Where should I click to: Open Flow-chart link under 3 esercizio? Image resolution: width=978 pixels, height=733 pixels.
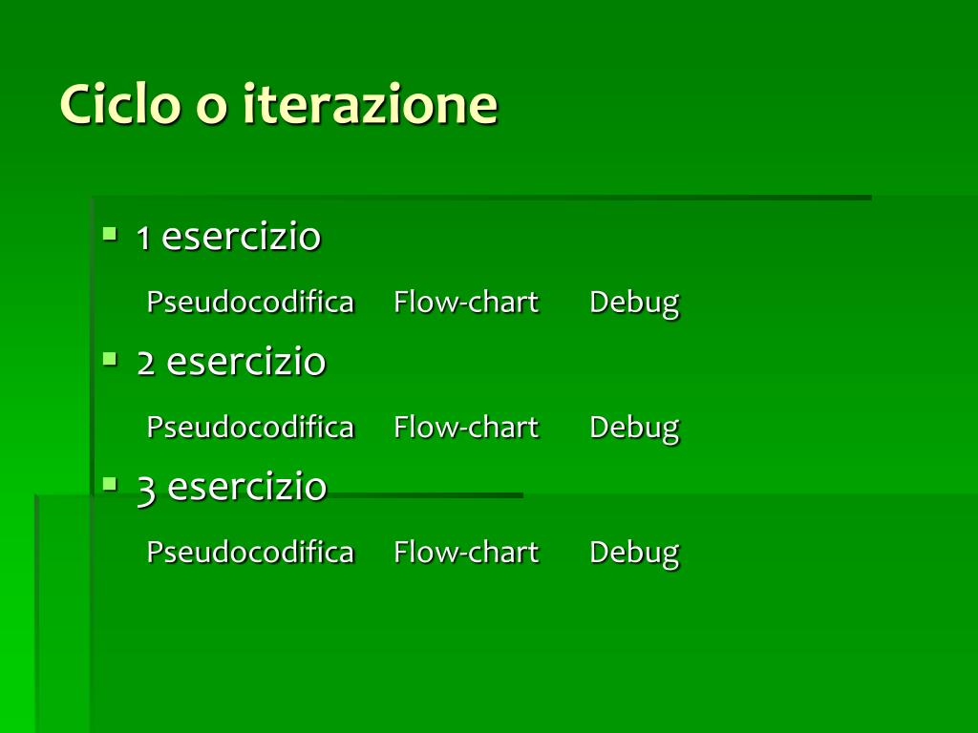click(x=466, y=552)
